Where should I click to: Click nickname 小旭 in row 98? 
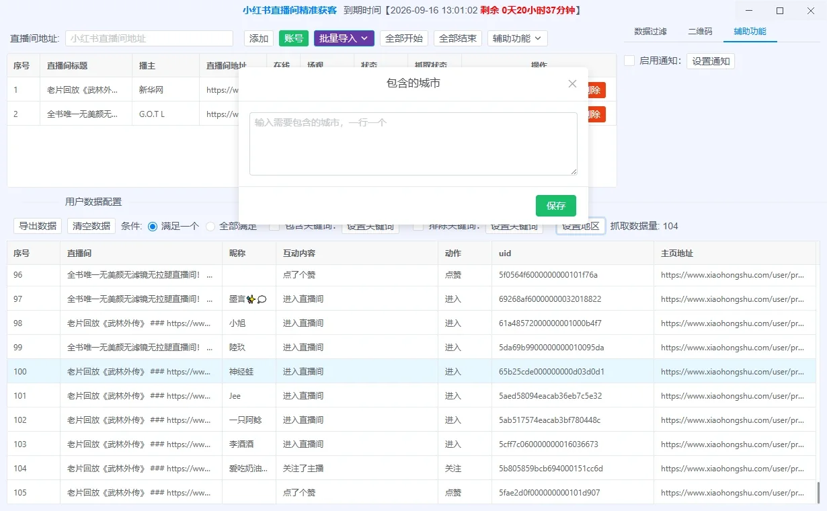click(237, 323)
